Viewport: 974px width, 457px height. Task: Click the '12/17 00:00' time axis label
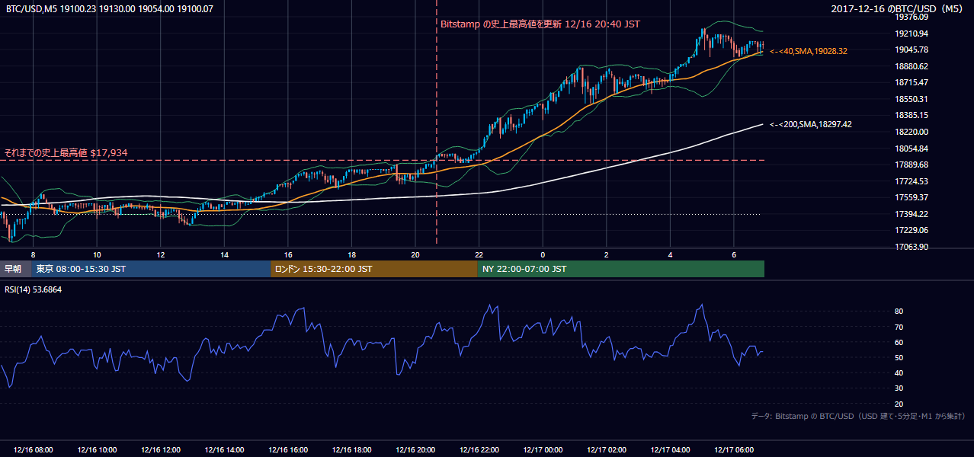543,450
